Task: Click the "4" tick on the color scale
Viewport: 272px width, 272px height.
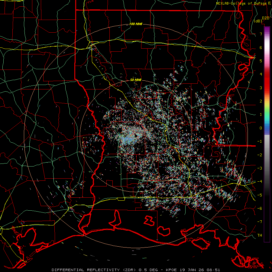Action: 261,74
